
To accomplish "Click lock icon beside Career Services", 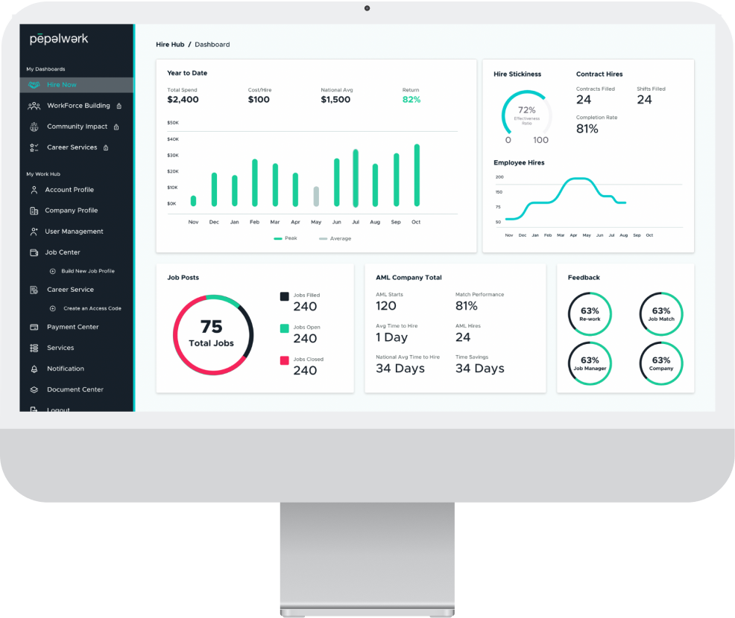I will 106,147.
